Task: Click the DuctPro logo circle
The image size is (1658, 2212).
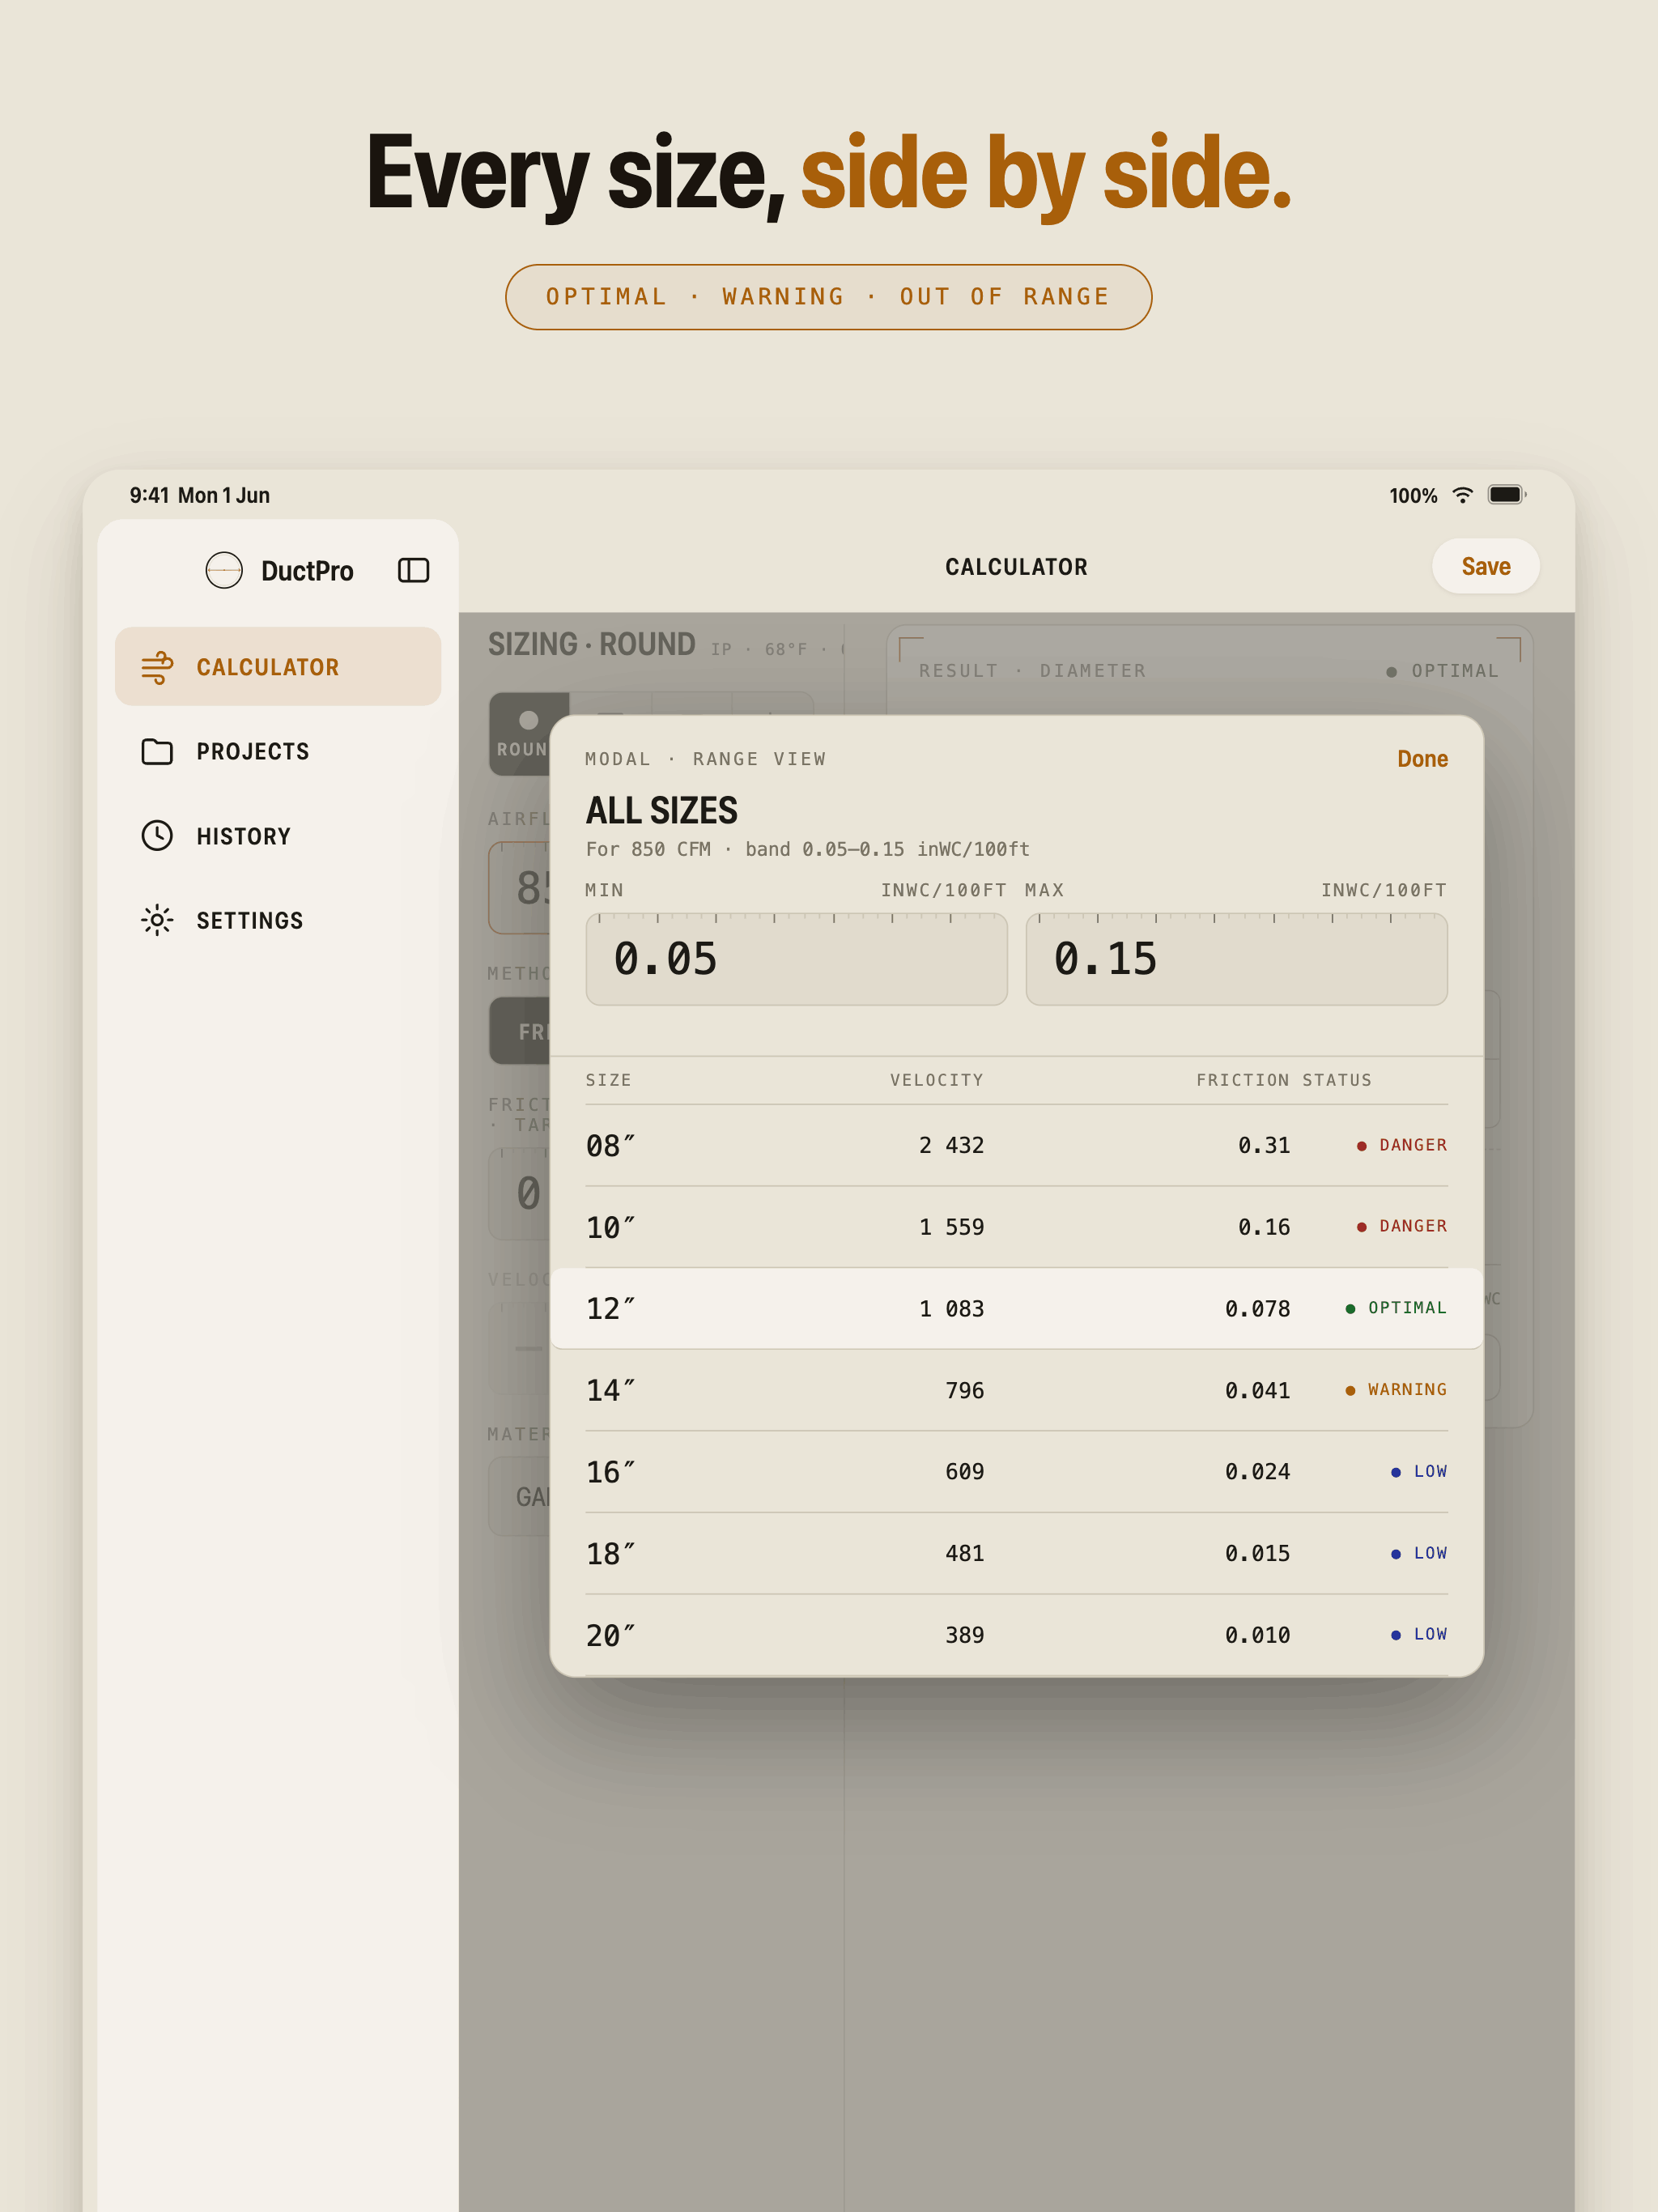Action: 224,570
